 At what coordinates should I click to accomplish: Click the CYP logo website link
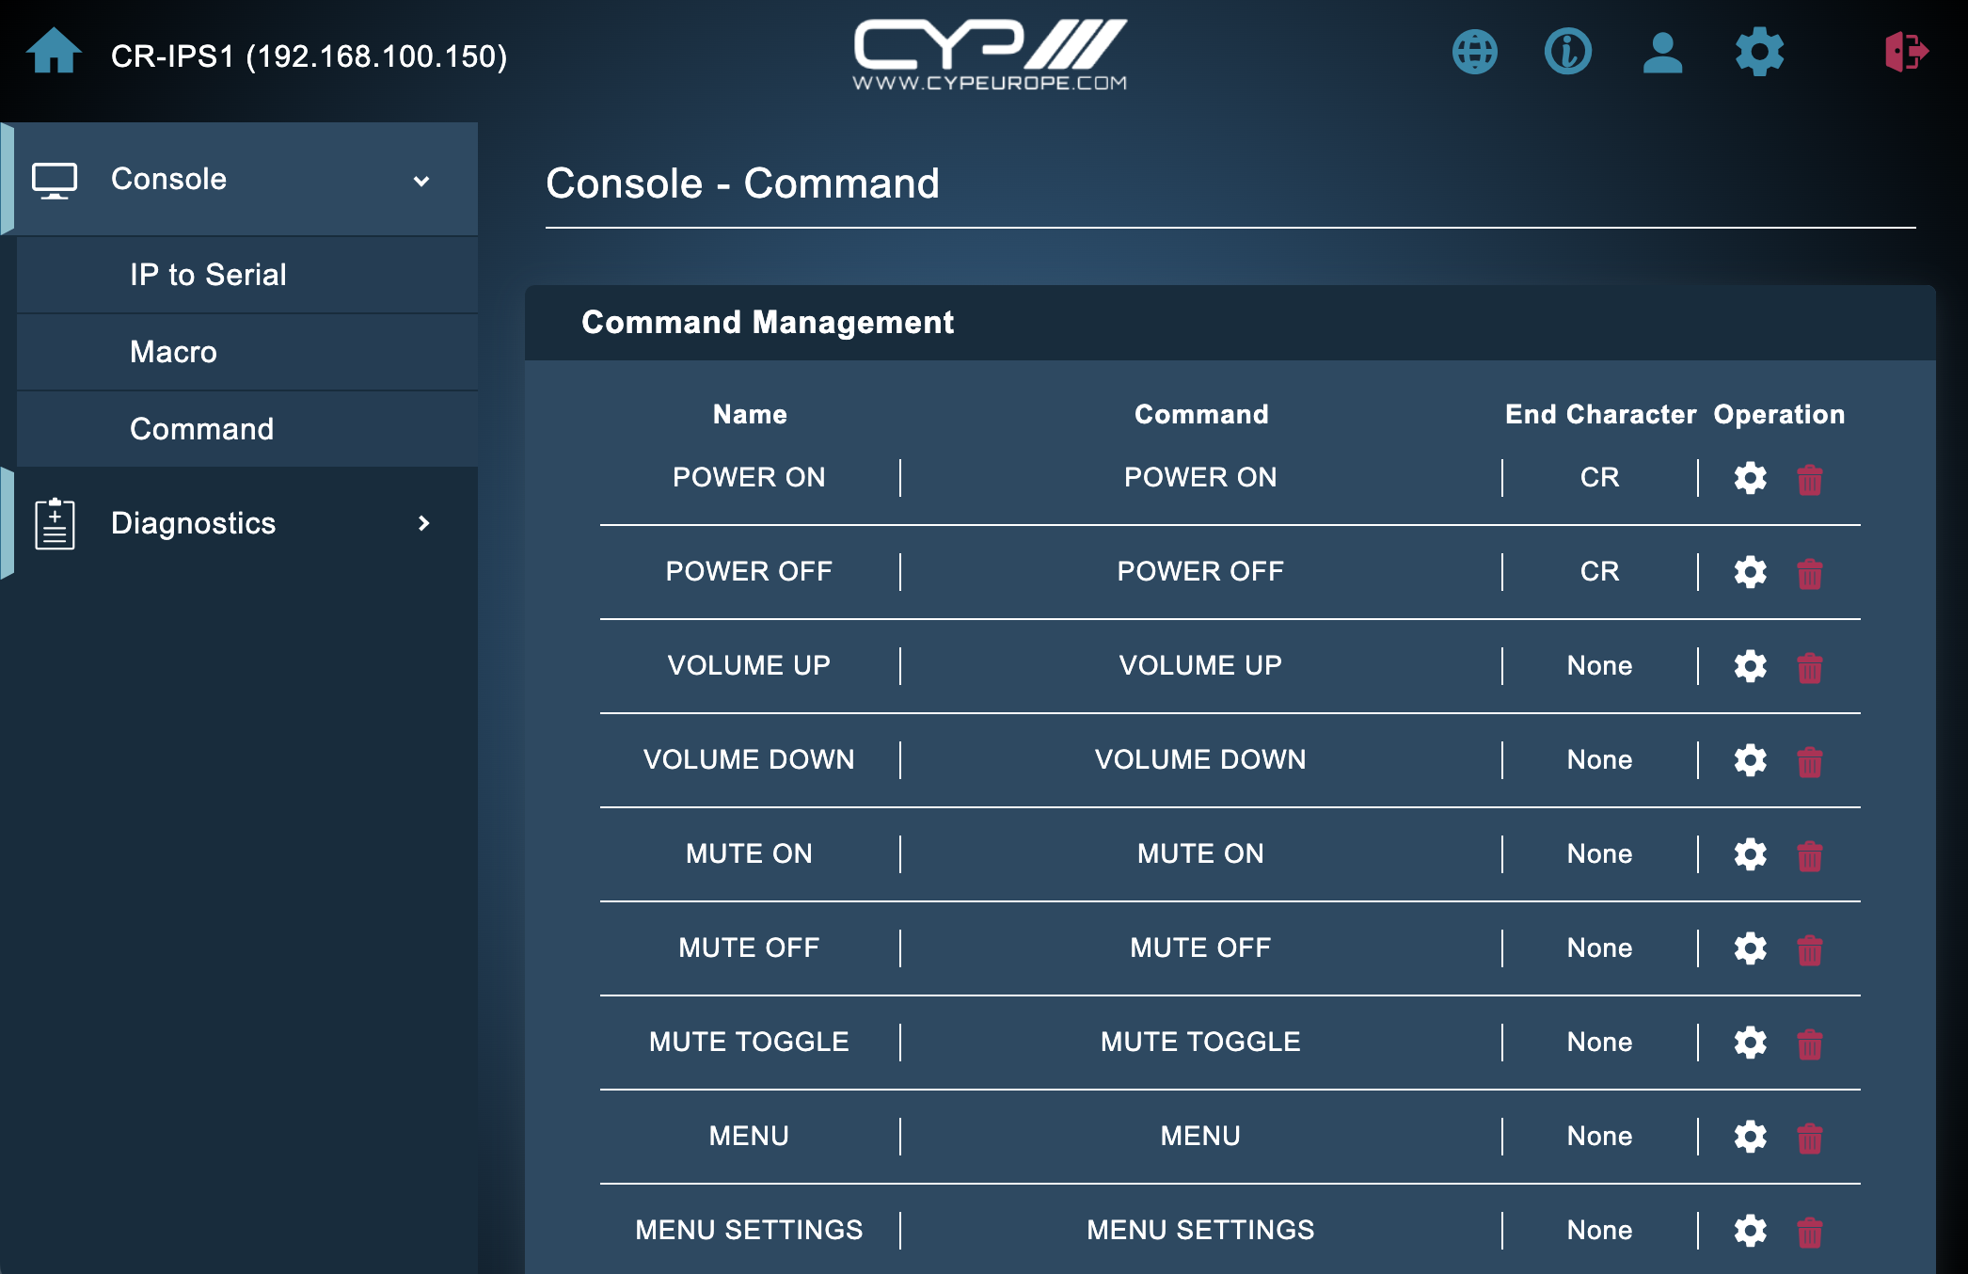pyautogui.click(x=989, y=55)
